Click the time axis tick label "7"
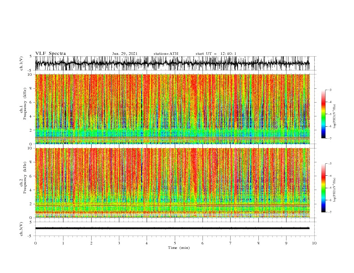The height and width of the screenshot is (273, 354). [231, 243]
